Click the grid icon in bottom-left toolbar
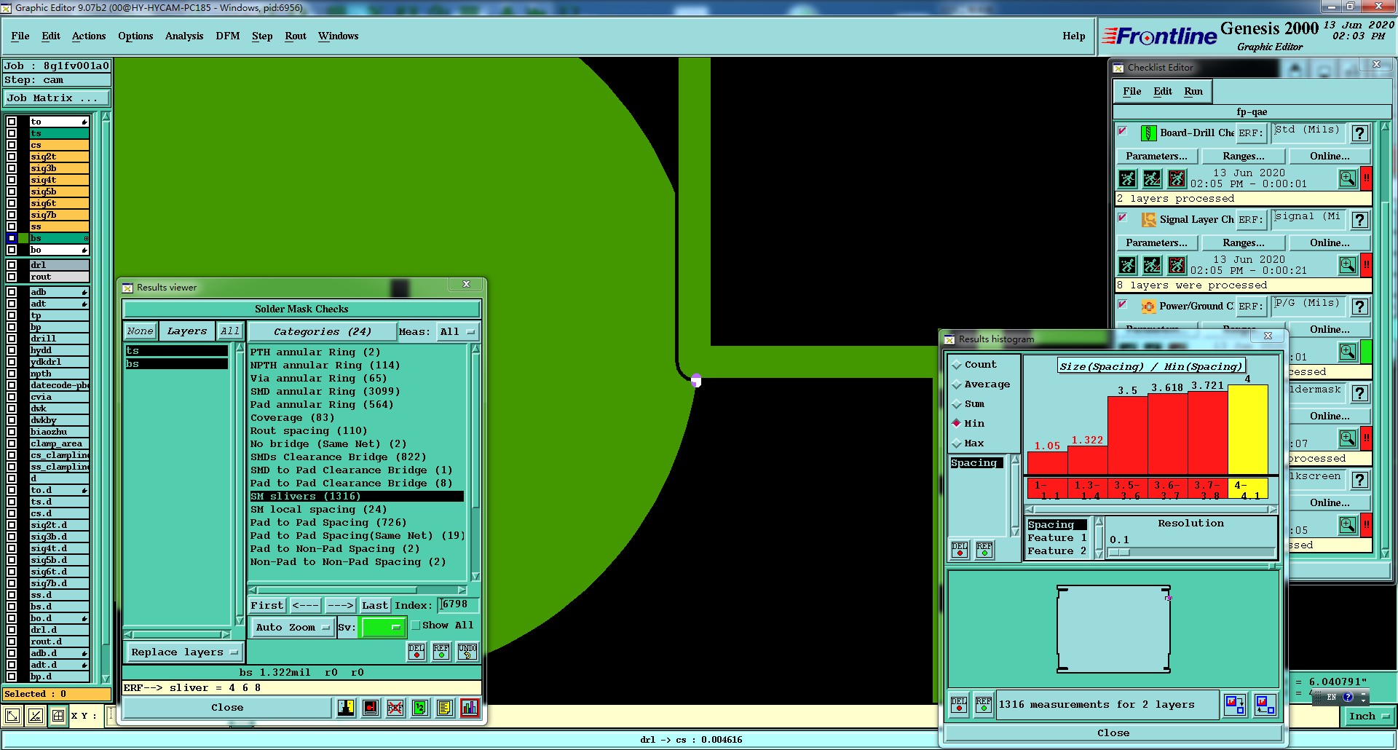 click(x=58, y=716)
